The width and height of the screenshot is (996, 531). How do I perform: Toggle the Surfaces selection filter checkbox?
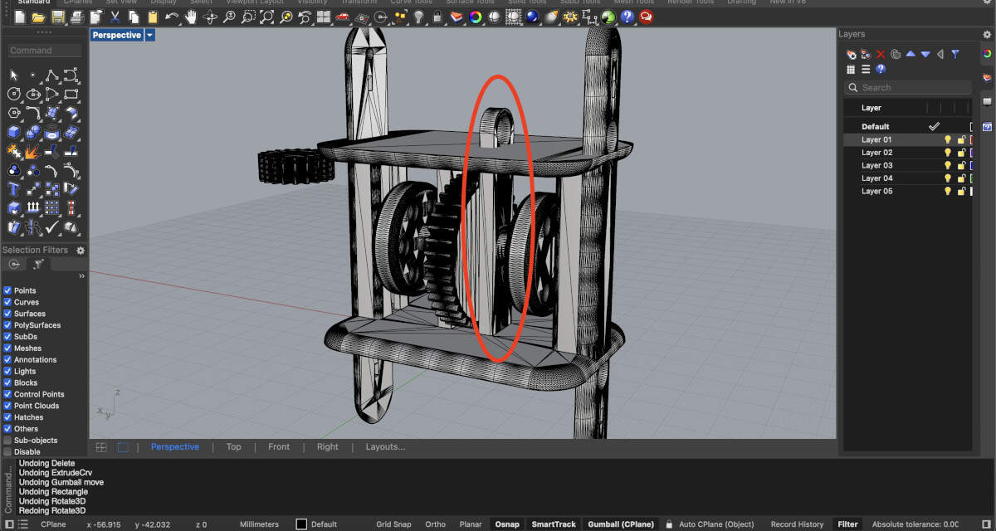coord(7,314)
